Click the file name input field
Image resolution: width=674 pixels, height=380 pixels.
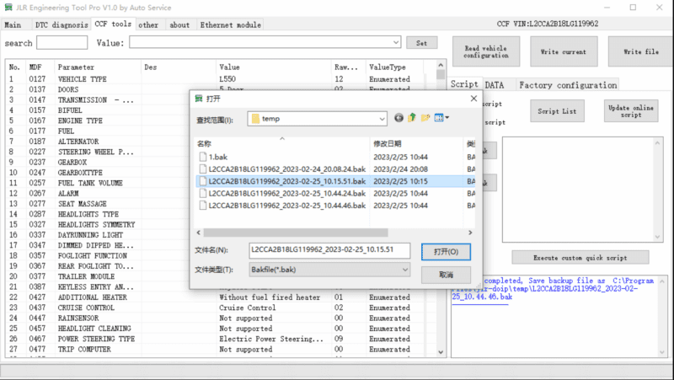point(329,250)
